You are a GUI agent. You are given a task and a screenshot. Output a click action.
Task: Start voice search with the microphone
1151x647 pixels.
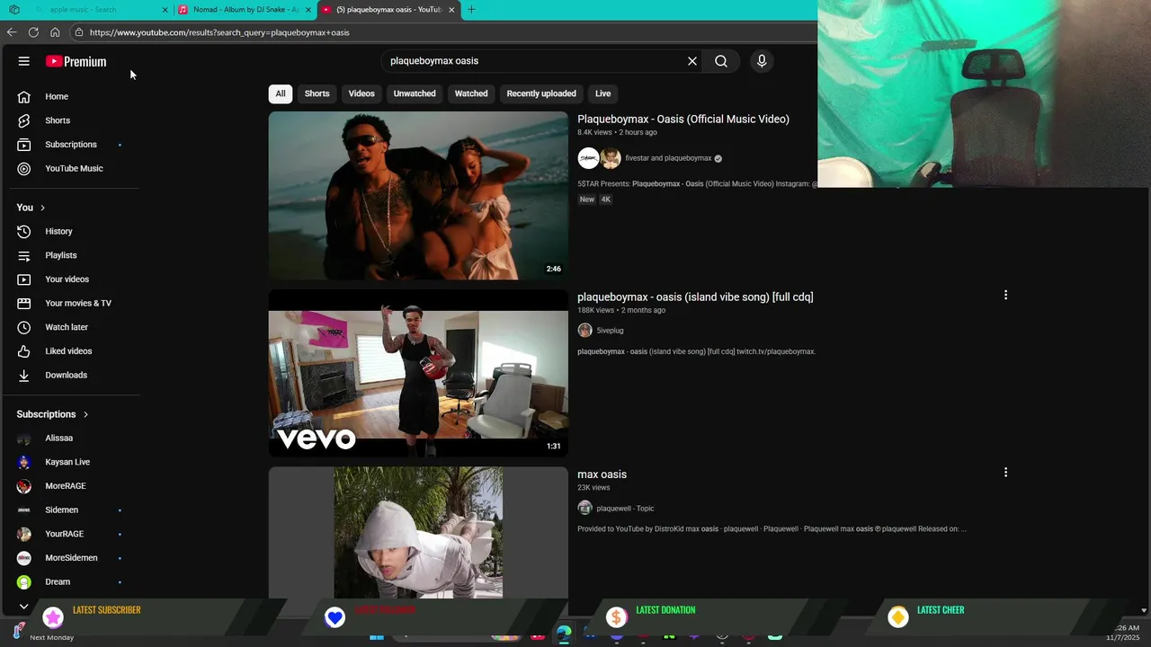click(x=762, y=61)
